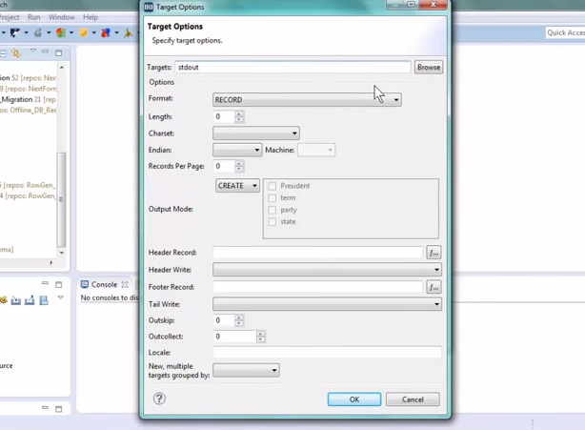
Task: Click the yellow shield toolbar icon
Action: (x=83, y=32)
